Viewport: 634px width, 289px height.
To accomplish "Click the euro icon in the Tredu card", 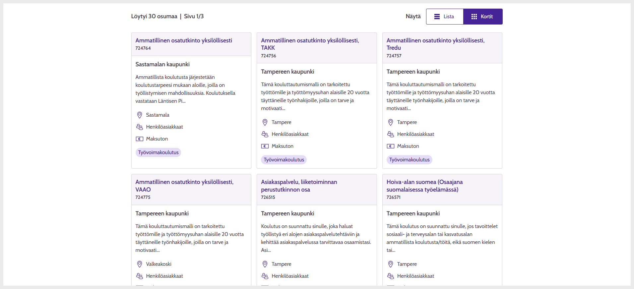I will tap(391, 146).
